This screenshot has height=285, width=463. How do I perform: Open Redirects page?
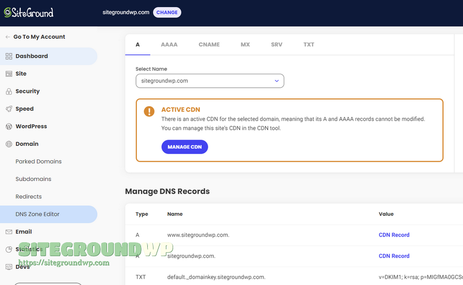click(28, 196)
